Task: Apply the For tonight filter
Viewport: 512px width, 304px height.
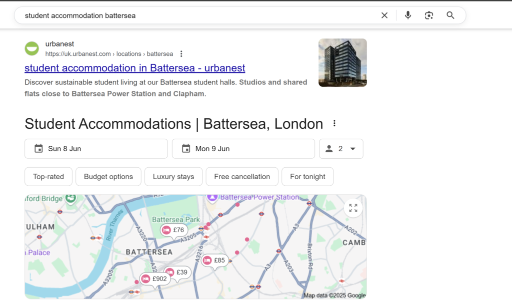Action: (x=307, y=177)
